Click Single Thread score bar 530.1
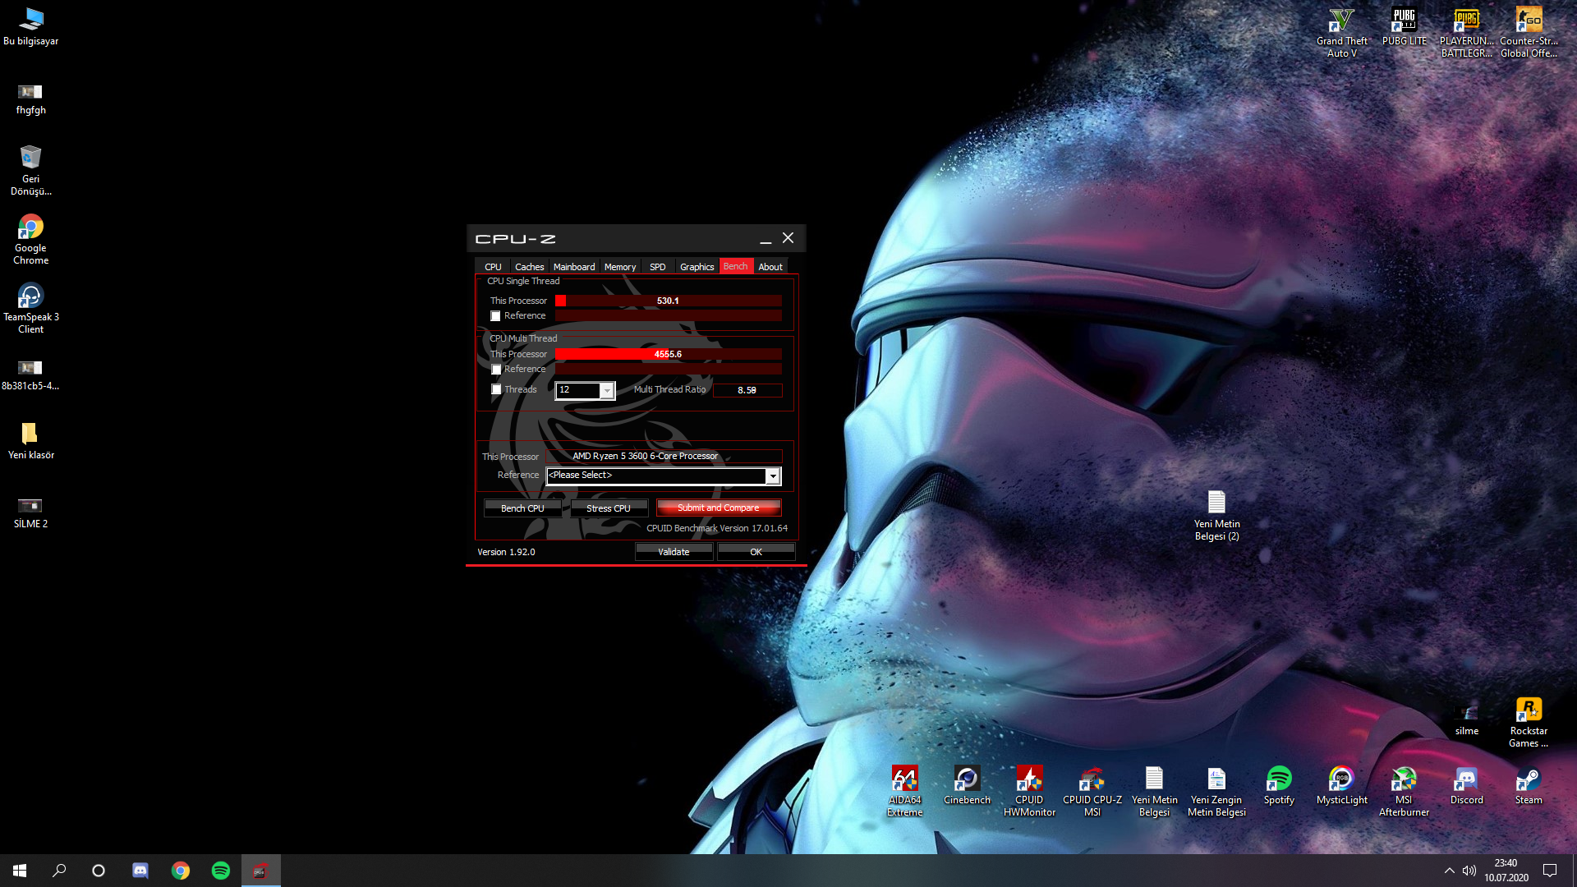The width and height of the screenshot is (1577, 887). pyautogui.click(x=668, y=301)
